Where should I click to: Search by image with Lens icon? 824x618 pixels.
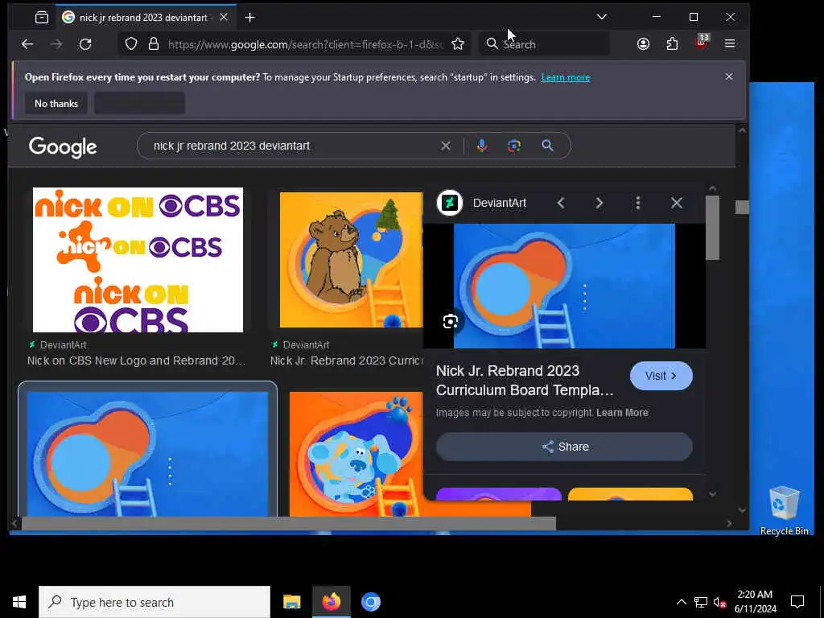coord(514,146)
